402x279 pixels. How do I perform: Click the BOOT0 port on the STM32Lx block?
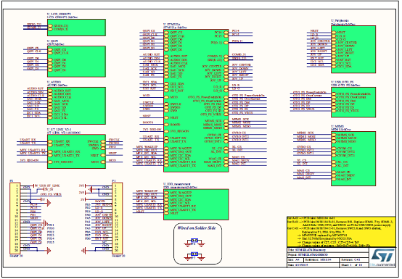tap(166, 125)
